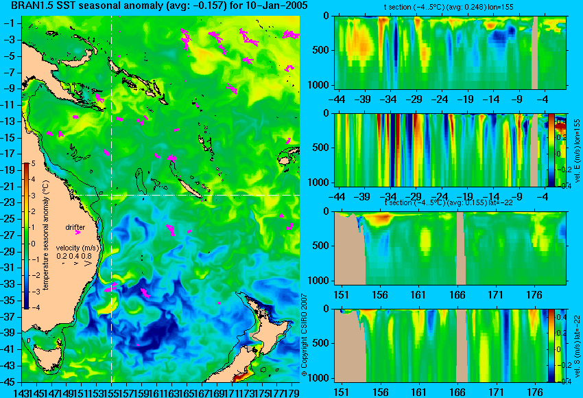The image size is (583, 398).
Task: Click the 't section (avg: 0.155) lat=-22' title
Action: 449,202
